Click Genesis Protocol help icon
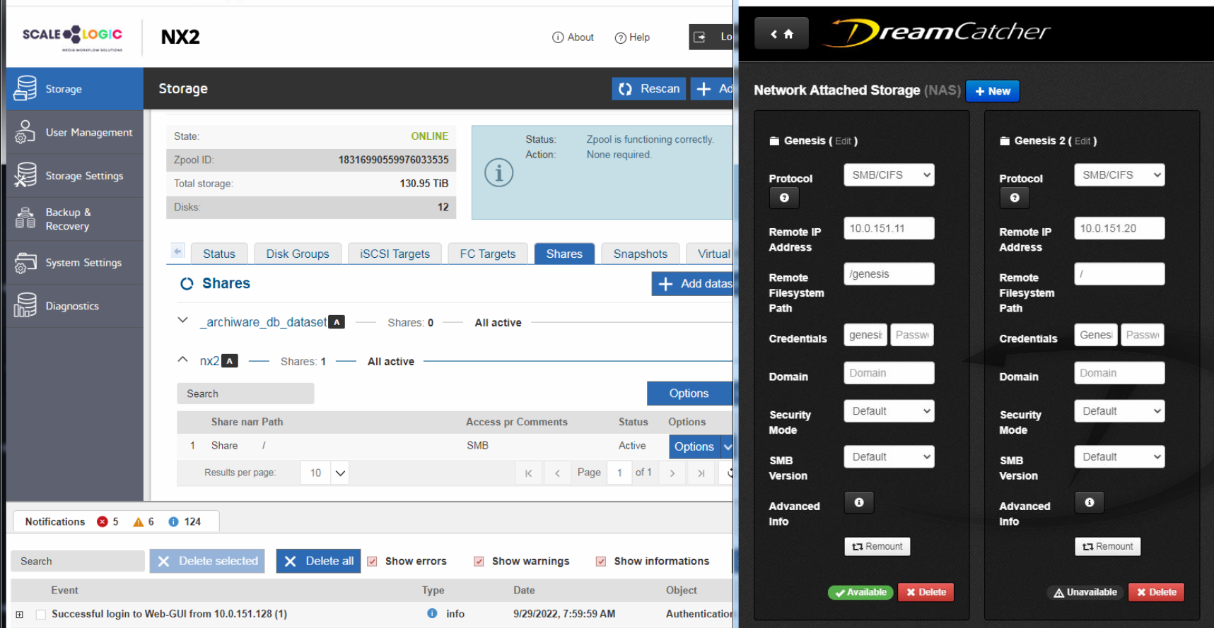 [784, 198]
